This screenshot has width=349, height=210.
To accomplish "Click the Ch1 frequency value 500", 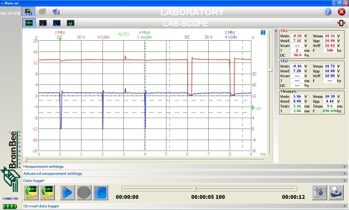I will [x=330, y=50].
